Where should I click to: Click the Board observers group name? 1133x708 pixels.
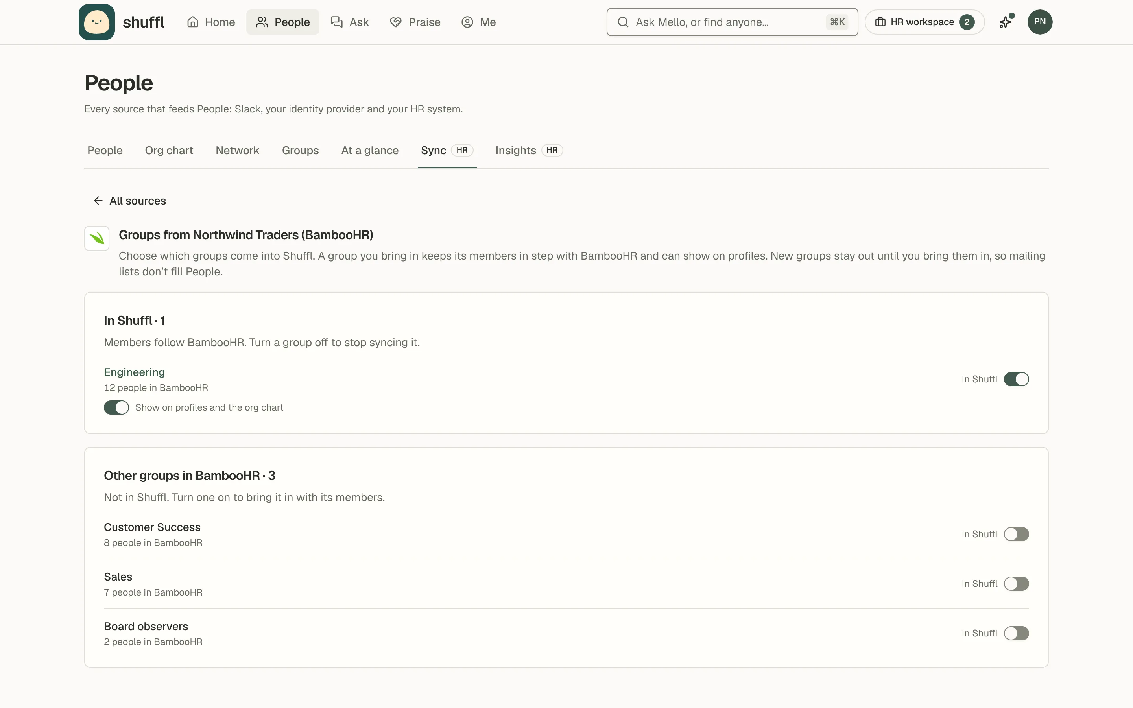click(x=146, y=627)
